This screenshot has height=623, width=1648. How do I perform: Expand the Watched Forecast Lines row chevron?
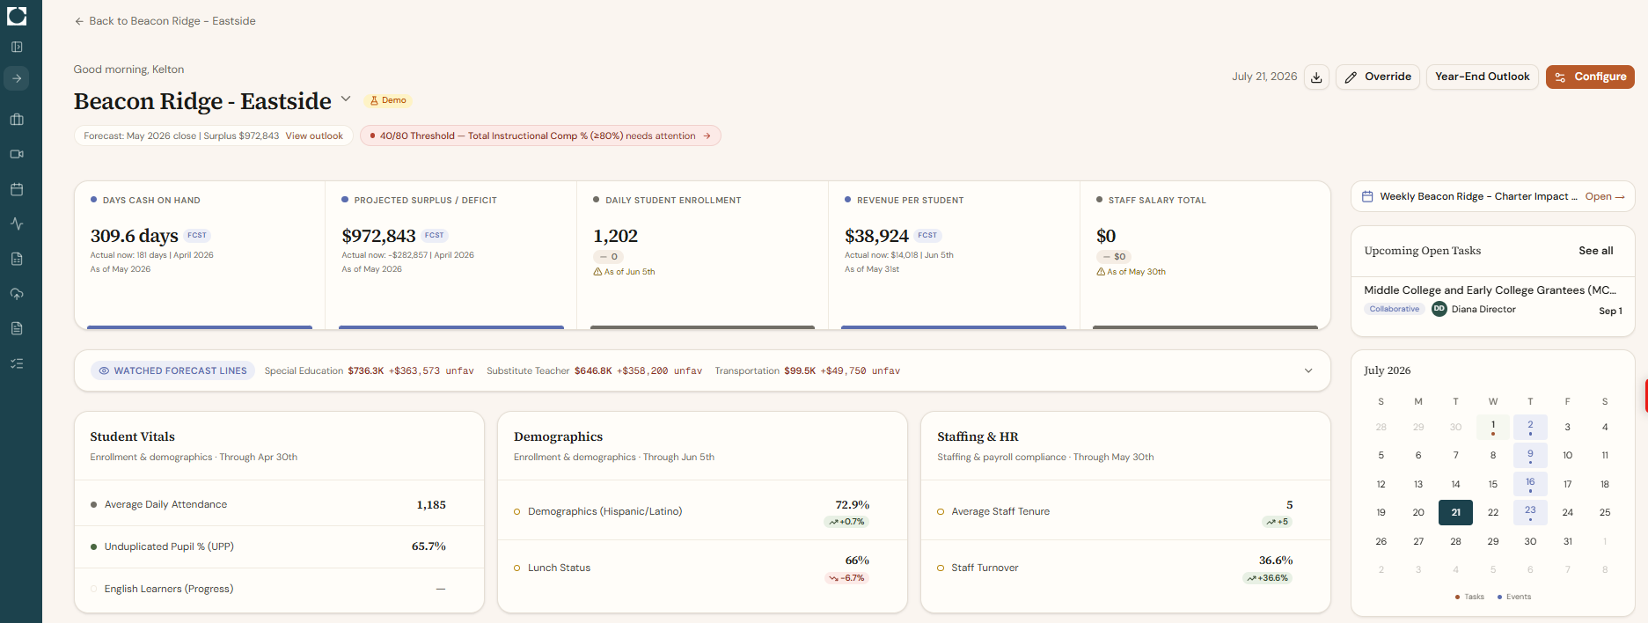(1308, 370)
